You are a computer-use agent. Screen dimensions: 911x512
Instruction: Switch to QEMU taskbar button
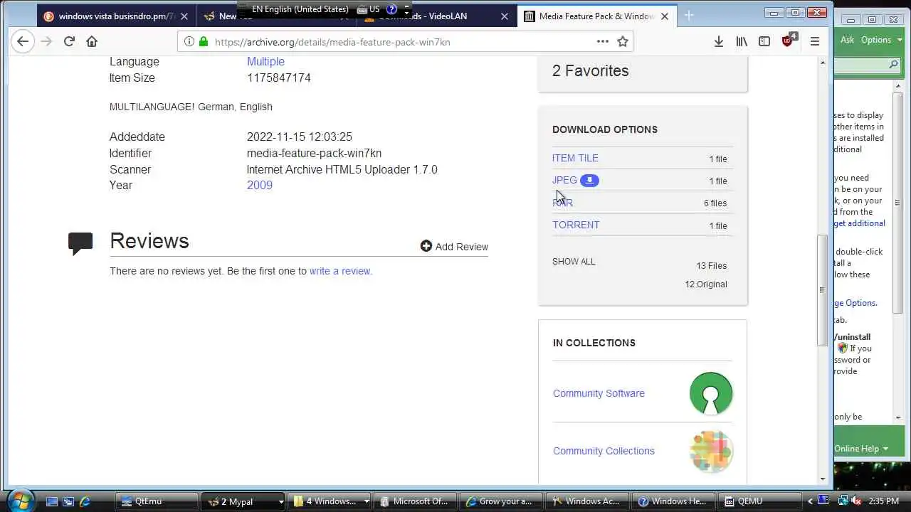click(x=759, y=501)
